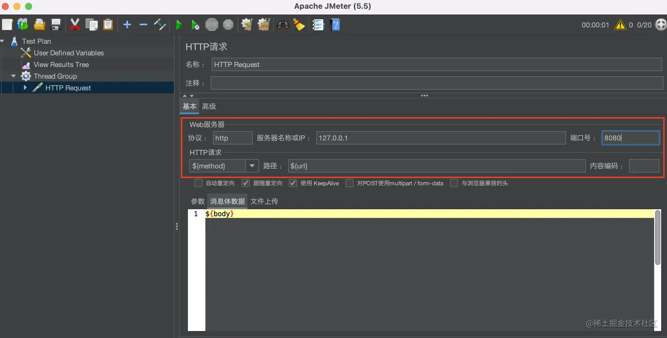Screen dimensions: 667x338
Task: Click the 协议 field containing http
Action: (232, 138)
